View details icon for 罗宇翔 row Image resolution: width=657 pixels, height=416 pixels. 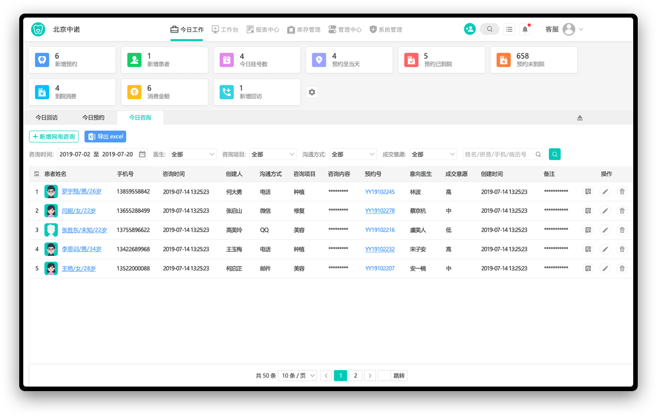click(x=588, y=192)
